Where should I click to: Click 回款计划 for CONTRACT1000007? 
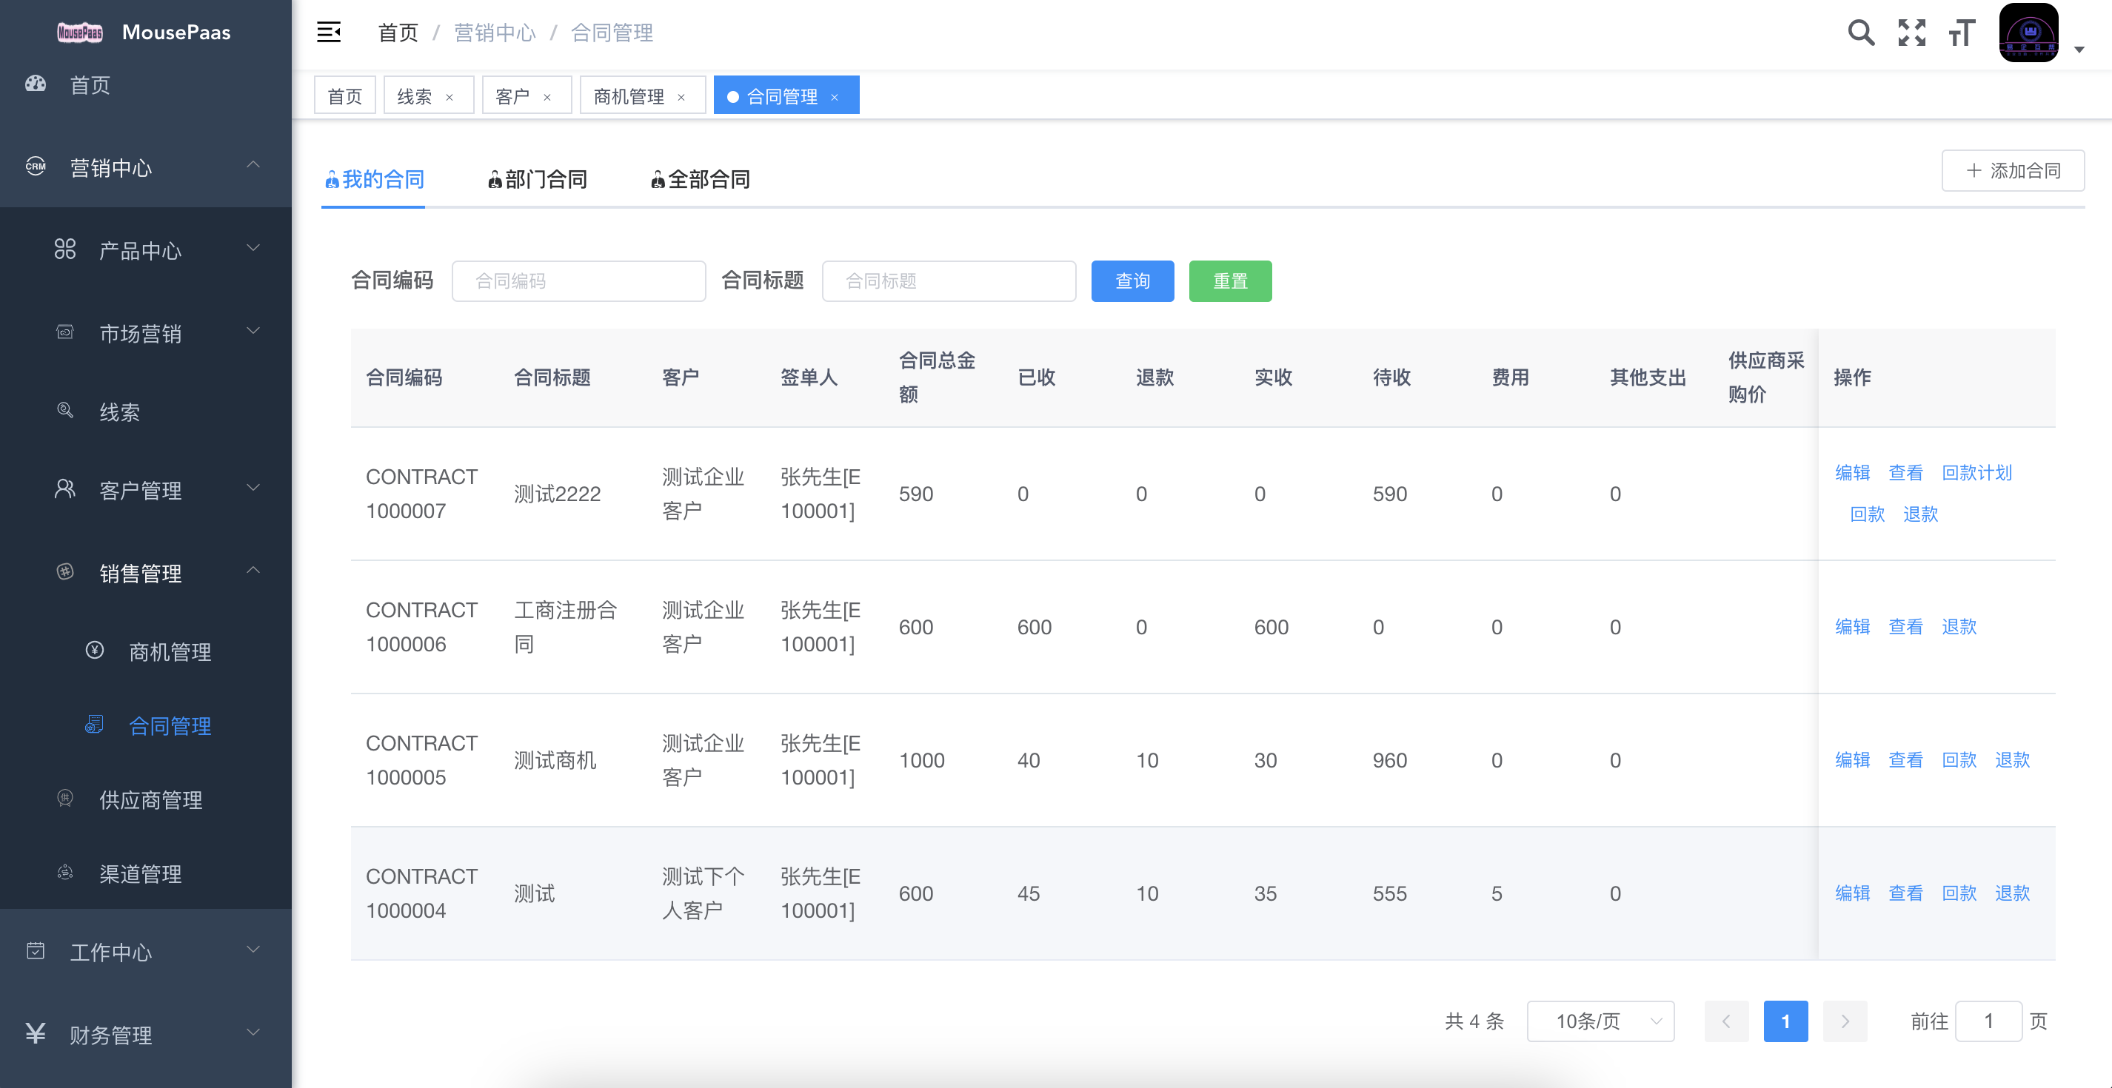point(1976,473)
